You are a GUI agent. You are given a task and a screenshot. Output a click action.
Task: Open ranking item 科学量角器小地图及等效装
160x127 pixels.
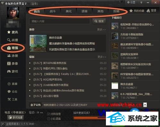click(137, 74)
